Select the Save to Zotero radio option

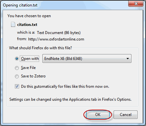[x=17, y=76]
